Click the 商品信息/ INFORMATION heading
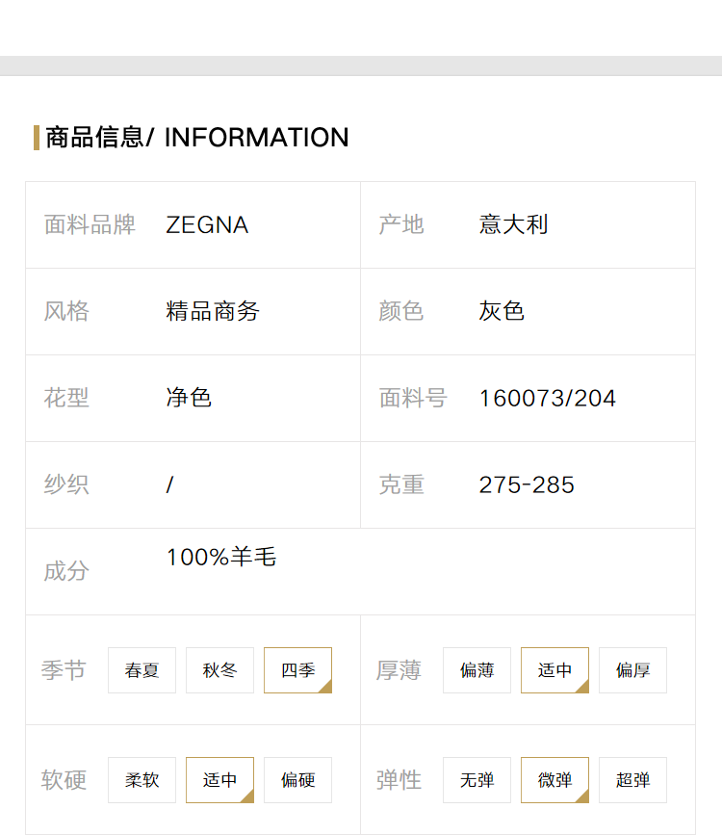Screen dimensions: 722x835 [197, 138]
